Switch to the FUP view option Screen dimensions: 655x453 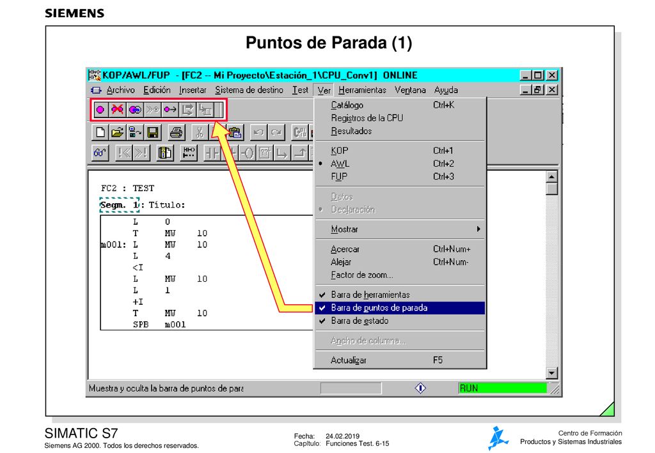pos(400,176)
